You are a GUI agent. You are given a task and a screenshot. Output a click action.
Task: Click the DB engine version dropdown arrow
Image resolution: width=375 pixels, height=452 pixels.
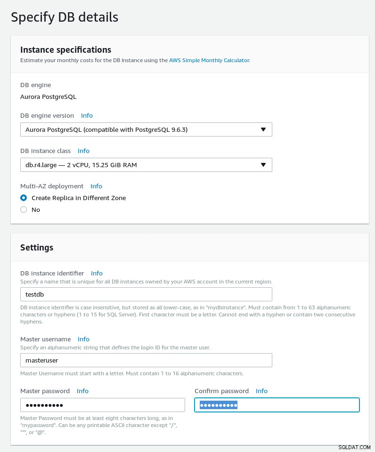pyautogui.click(x=263, y=129)
